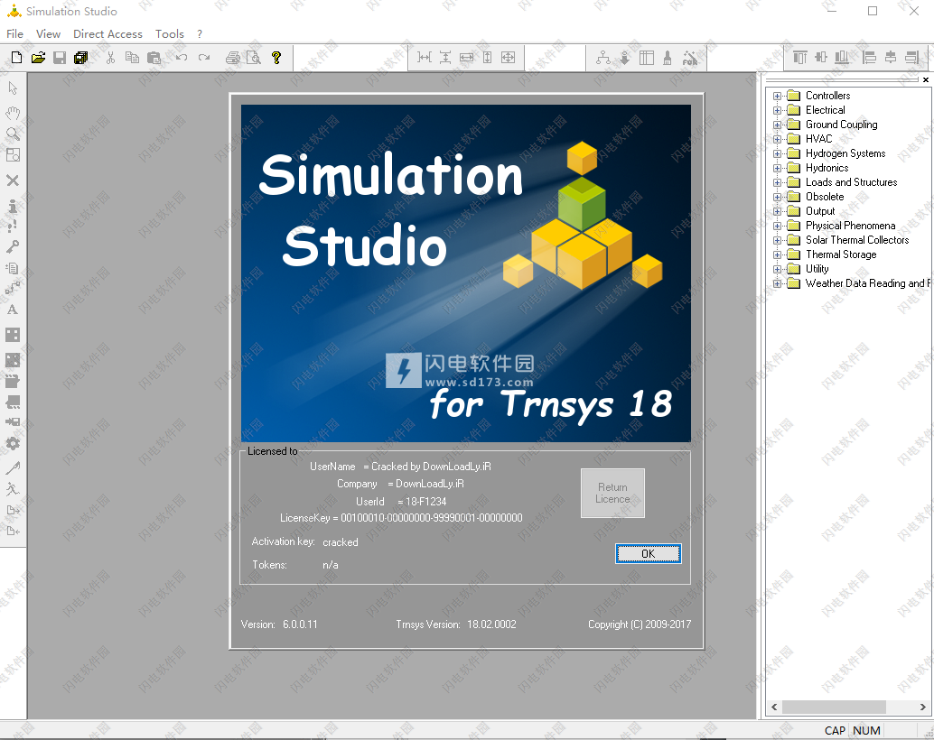Expand the Hydrogen Systems folder
934x740 pixels.
tap(777, 153)
